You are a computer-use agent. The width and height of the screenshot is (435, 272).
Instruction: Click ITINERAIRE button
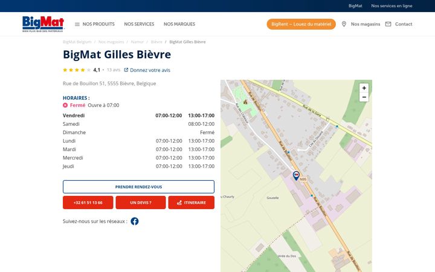pos(191,202)
